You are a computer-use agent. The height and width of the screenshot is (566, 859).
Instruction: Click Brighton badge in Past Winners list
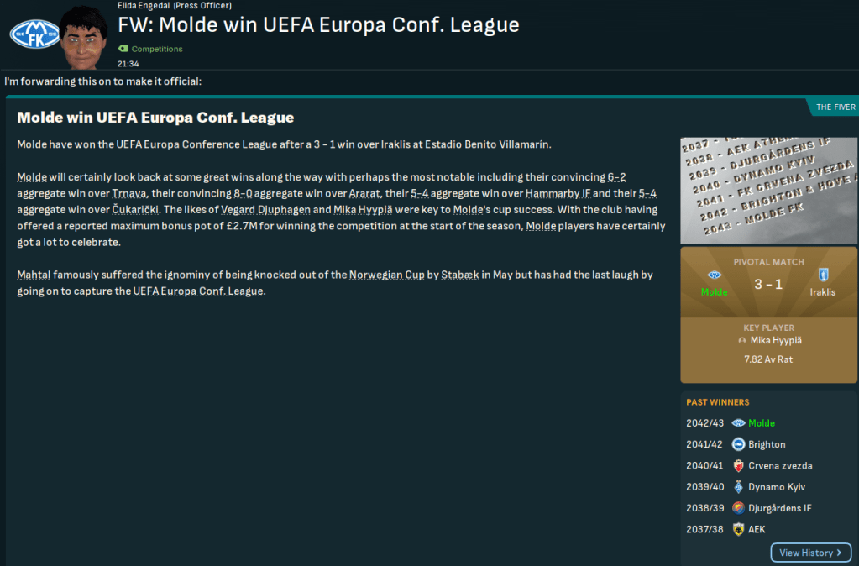click(738, 444)
